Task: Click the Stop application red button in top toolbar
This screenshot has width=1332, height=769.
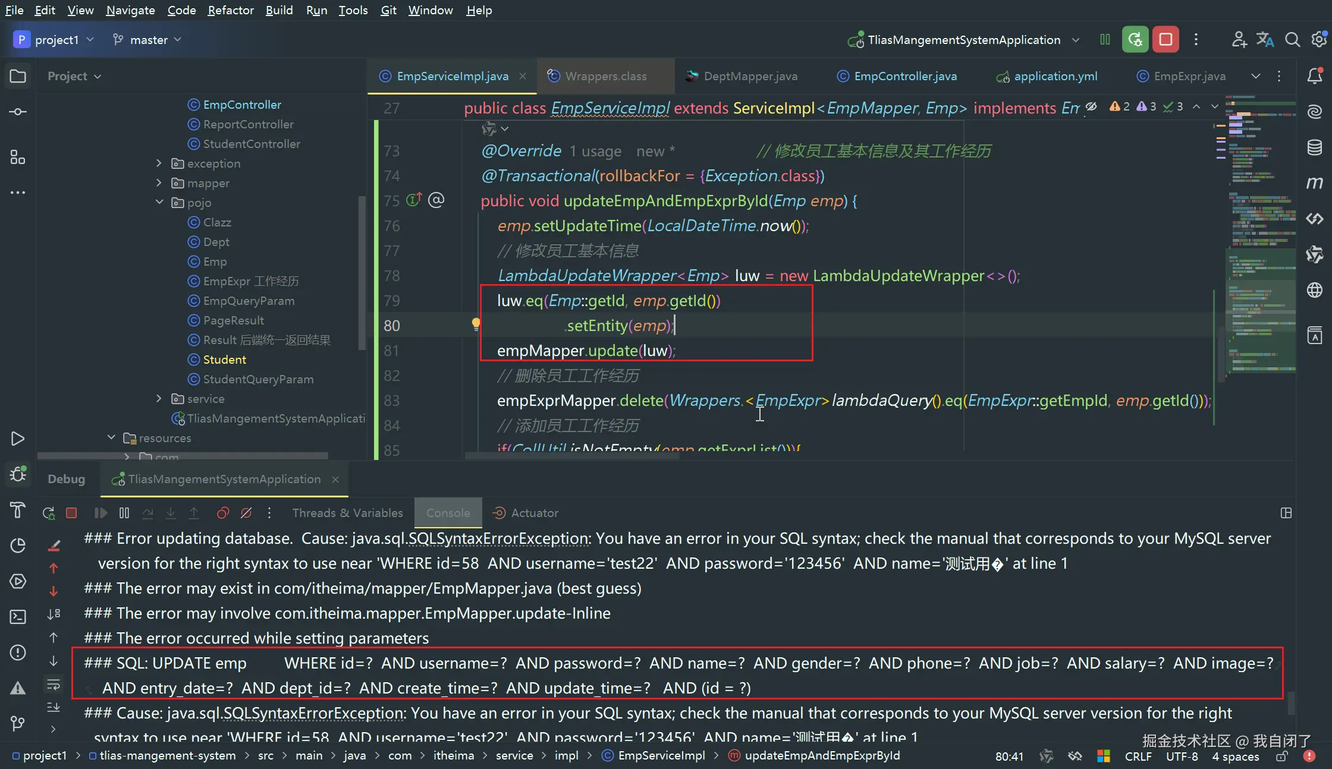Action: (x=1165, y=40)
